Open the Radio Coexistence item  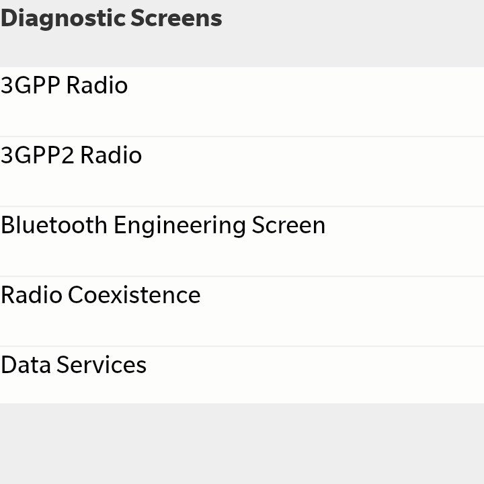coord(242,311)
